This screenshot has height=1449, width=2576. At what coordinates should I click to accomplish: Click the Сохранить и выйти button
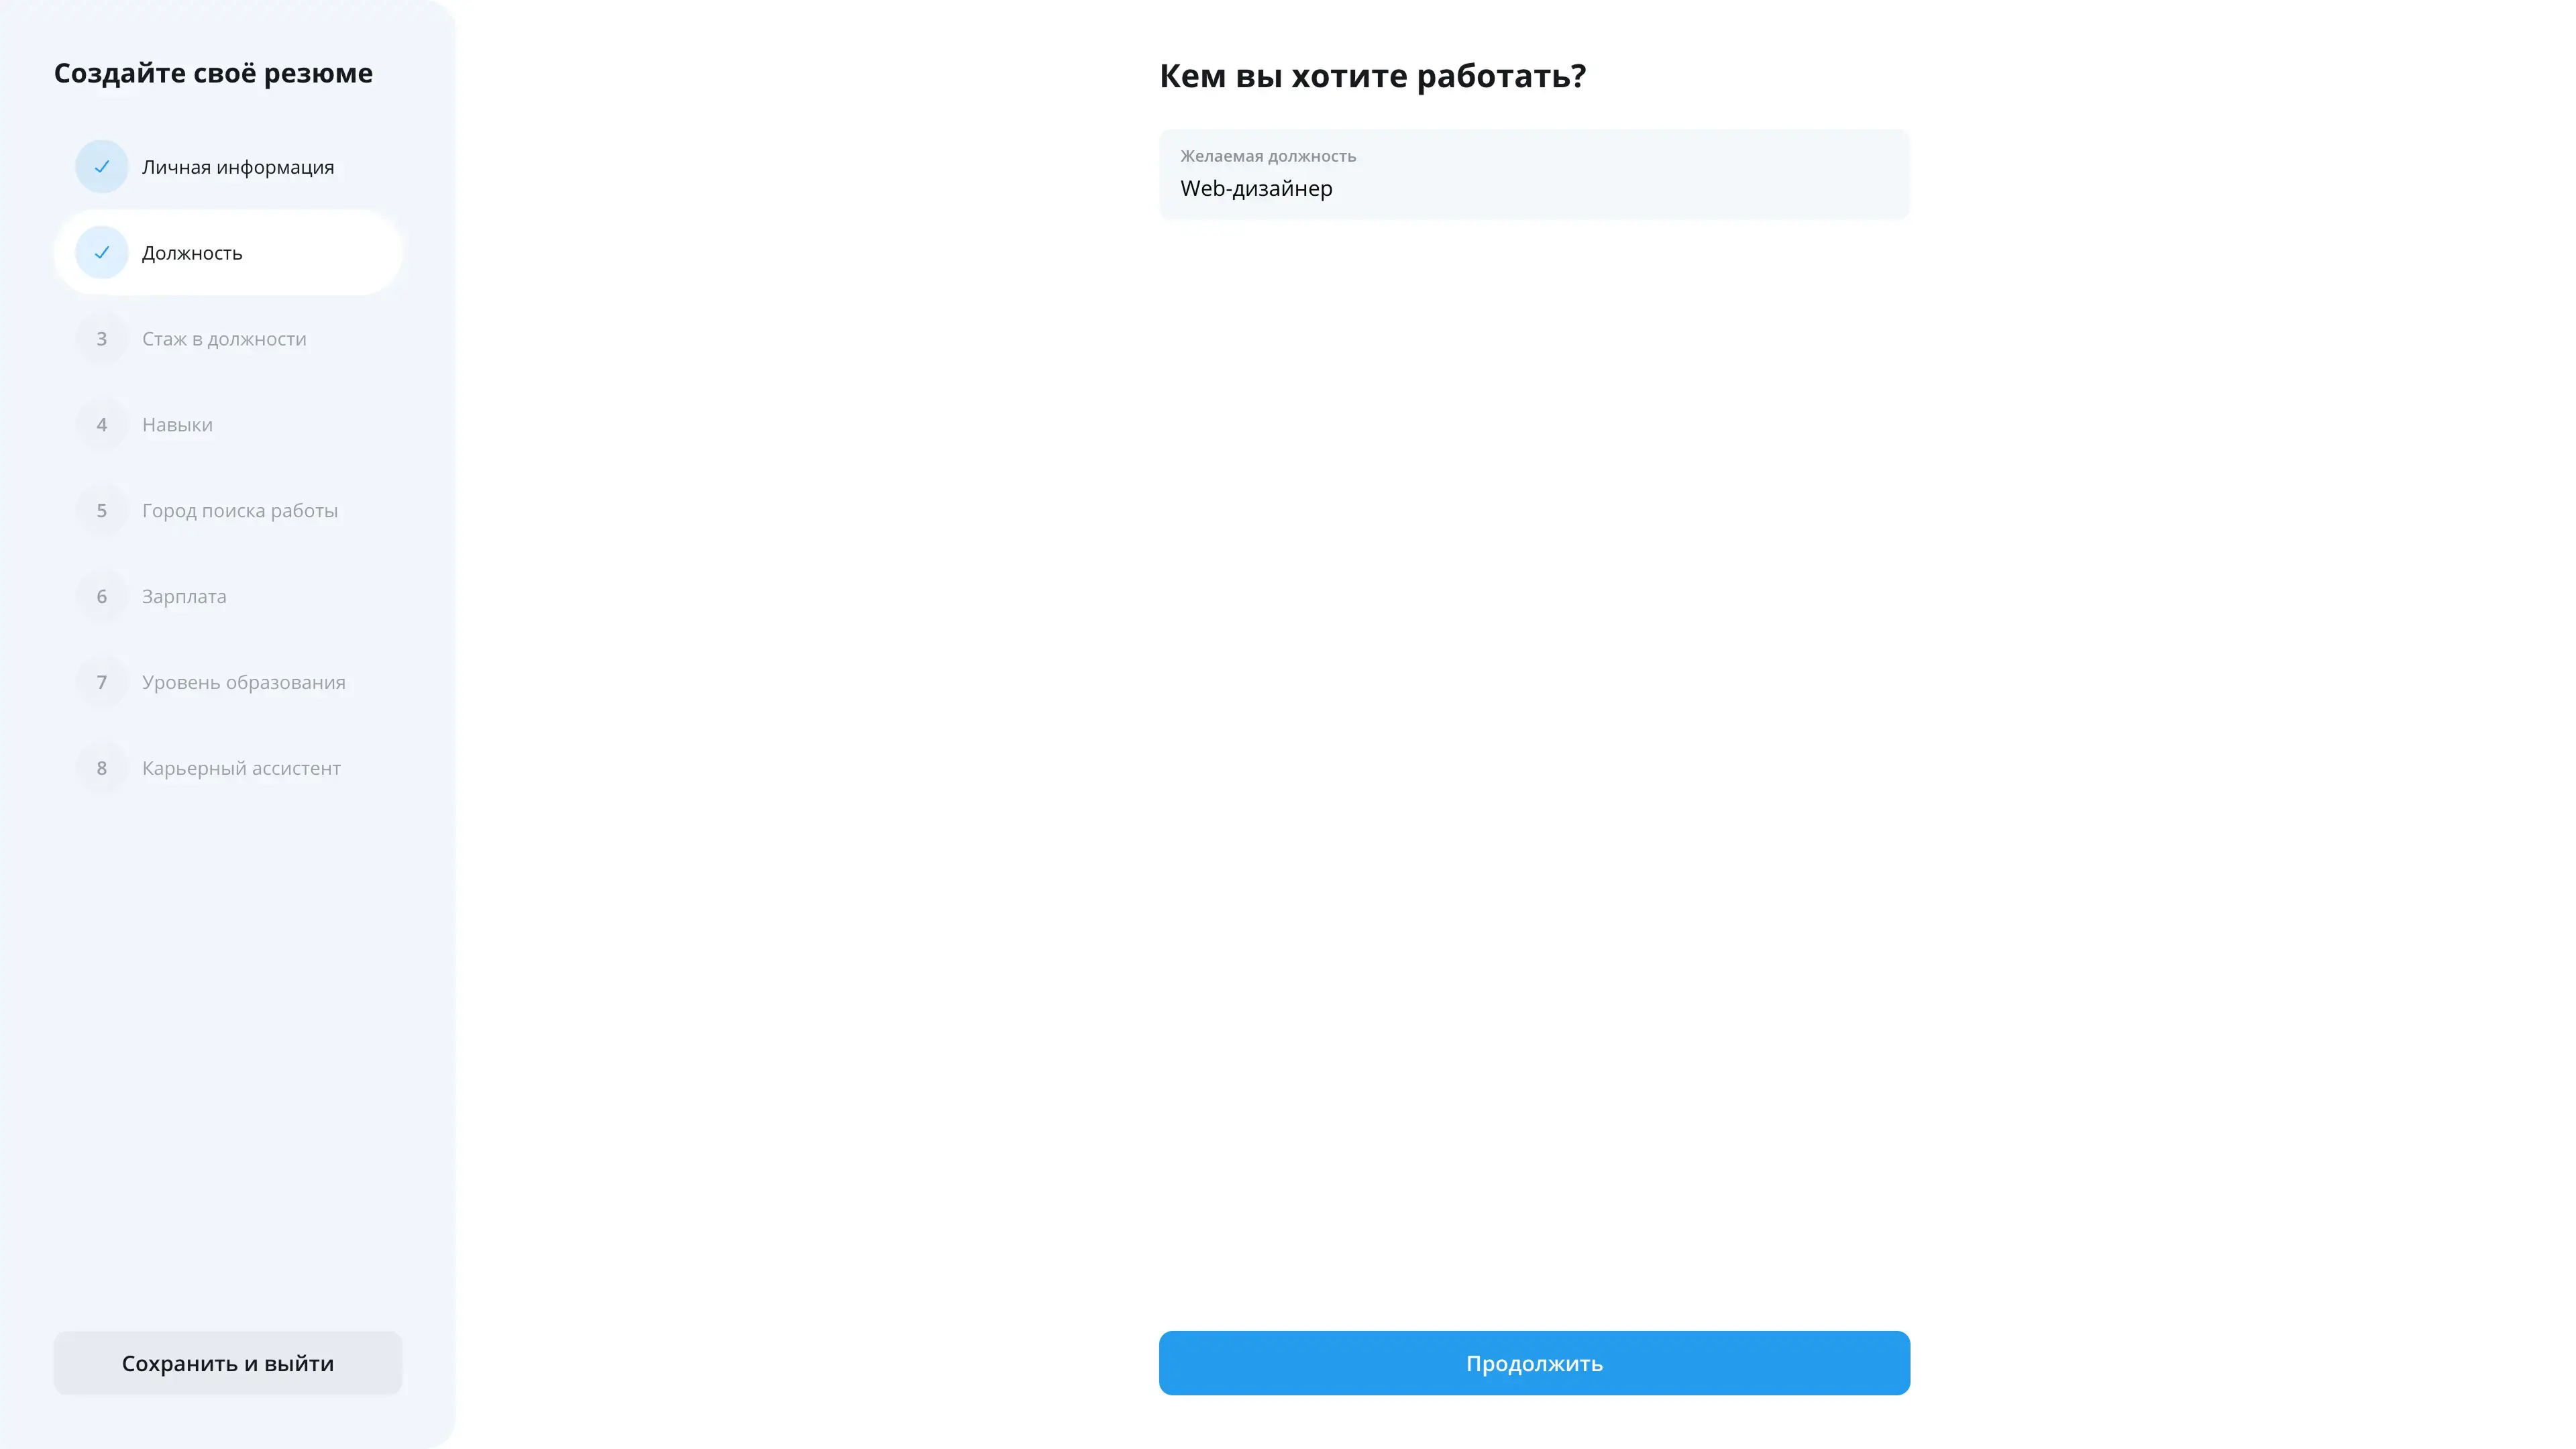pos(228,1363)
